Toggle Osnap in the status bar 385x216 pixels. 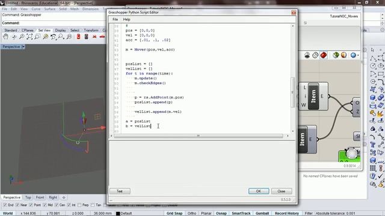(221, 214)
